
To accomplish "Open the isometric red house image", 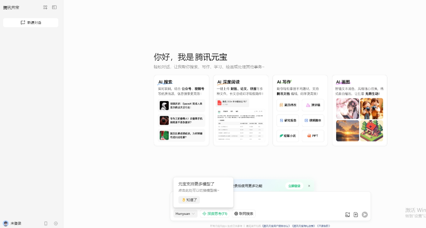I will (x=372, y=131).
